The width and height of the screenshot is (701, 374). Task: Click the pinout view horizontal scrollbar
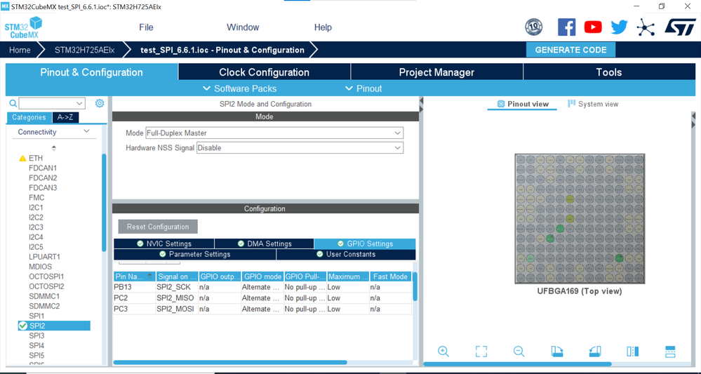point(517,364)
